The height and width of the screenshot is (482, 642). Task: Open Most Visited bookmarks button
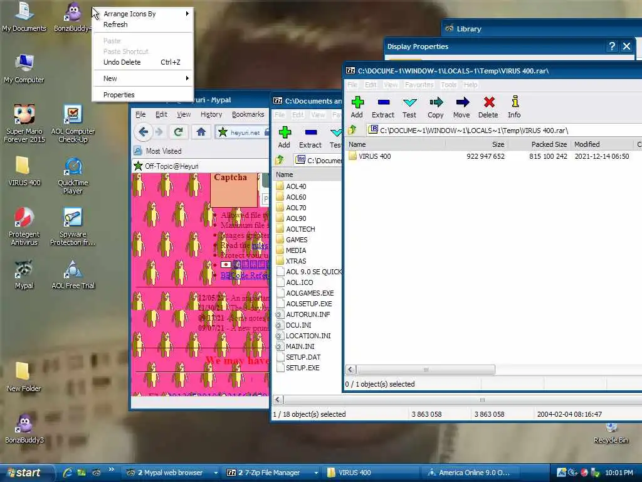click(x=158, y=151)
